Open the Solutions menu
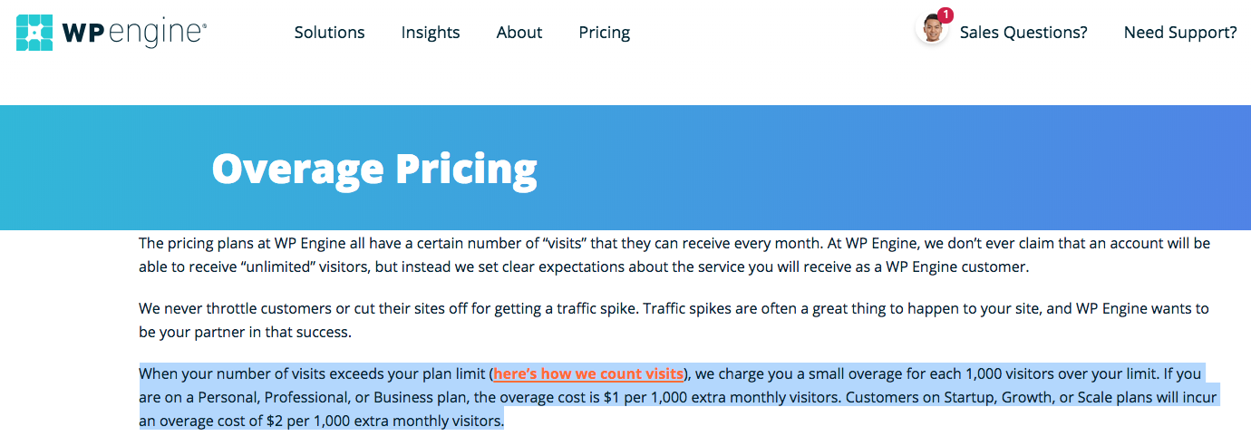 (x=329, y=33)
